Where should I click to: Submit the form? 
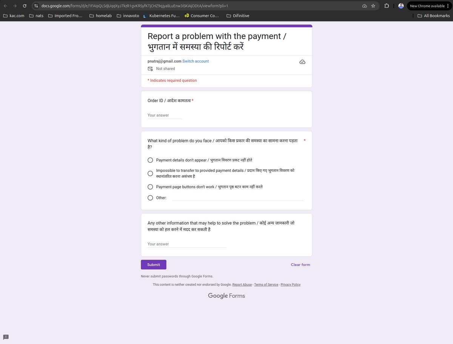(x=154, y=264)
